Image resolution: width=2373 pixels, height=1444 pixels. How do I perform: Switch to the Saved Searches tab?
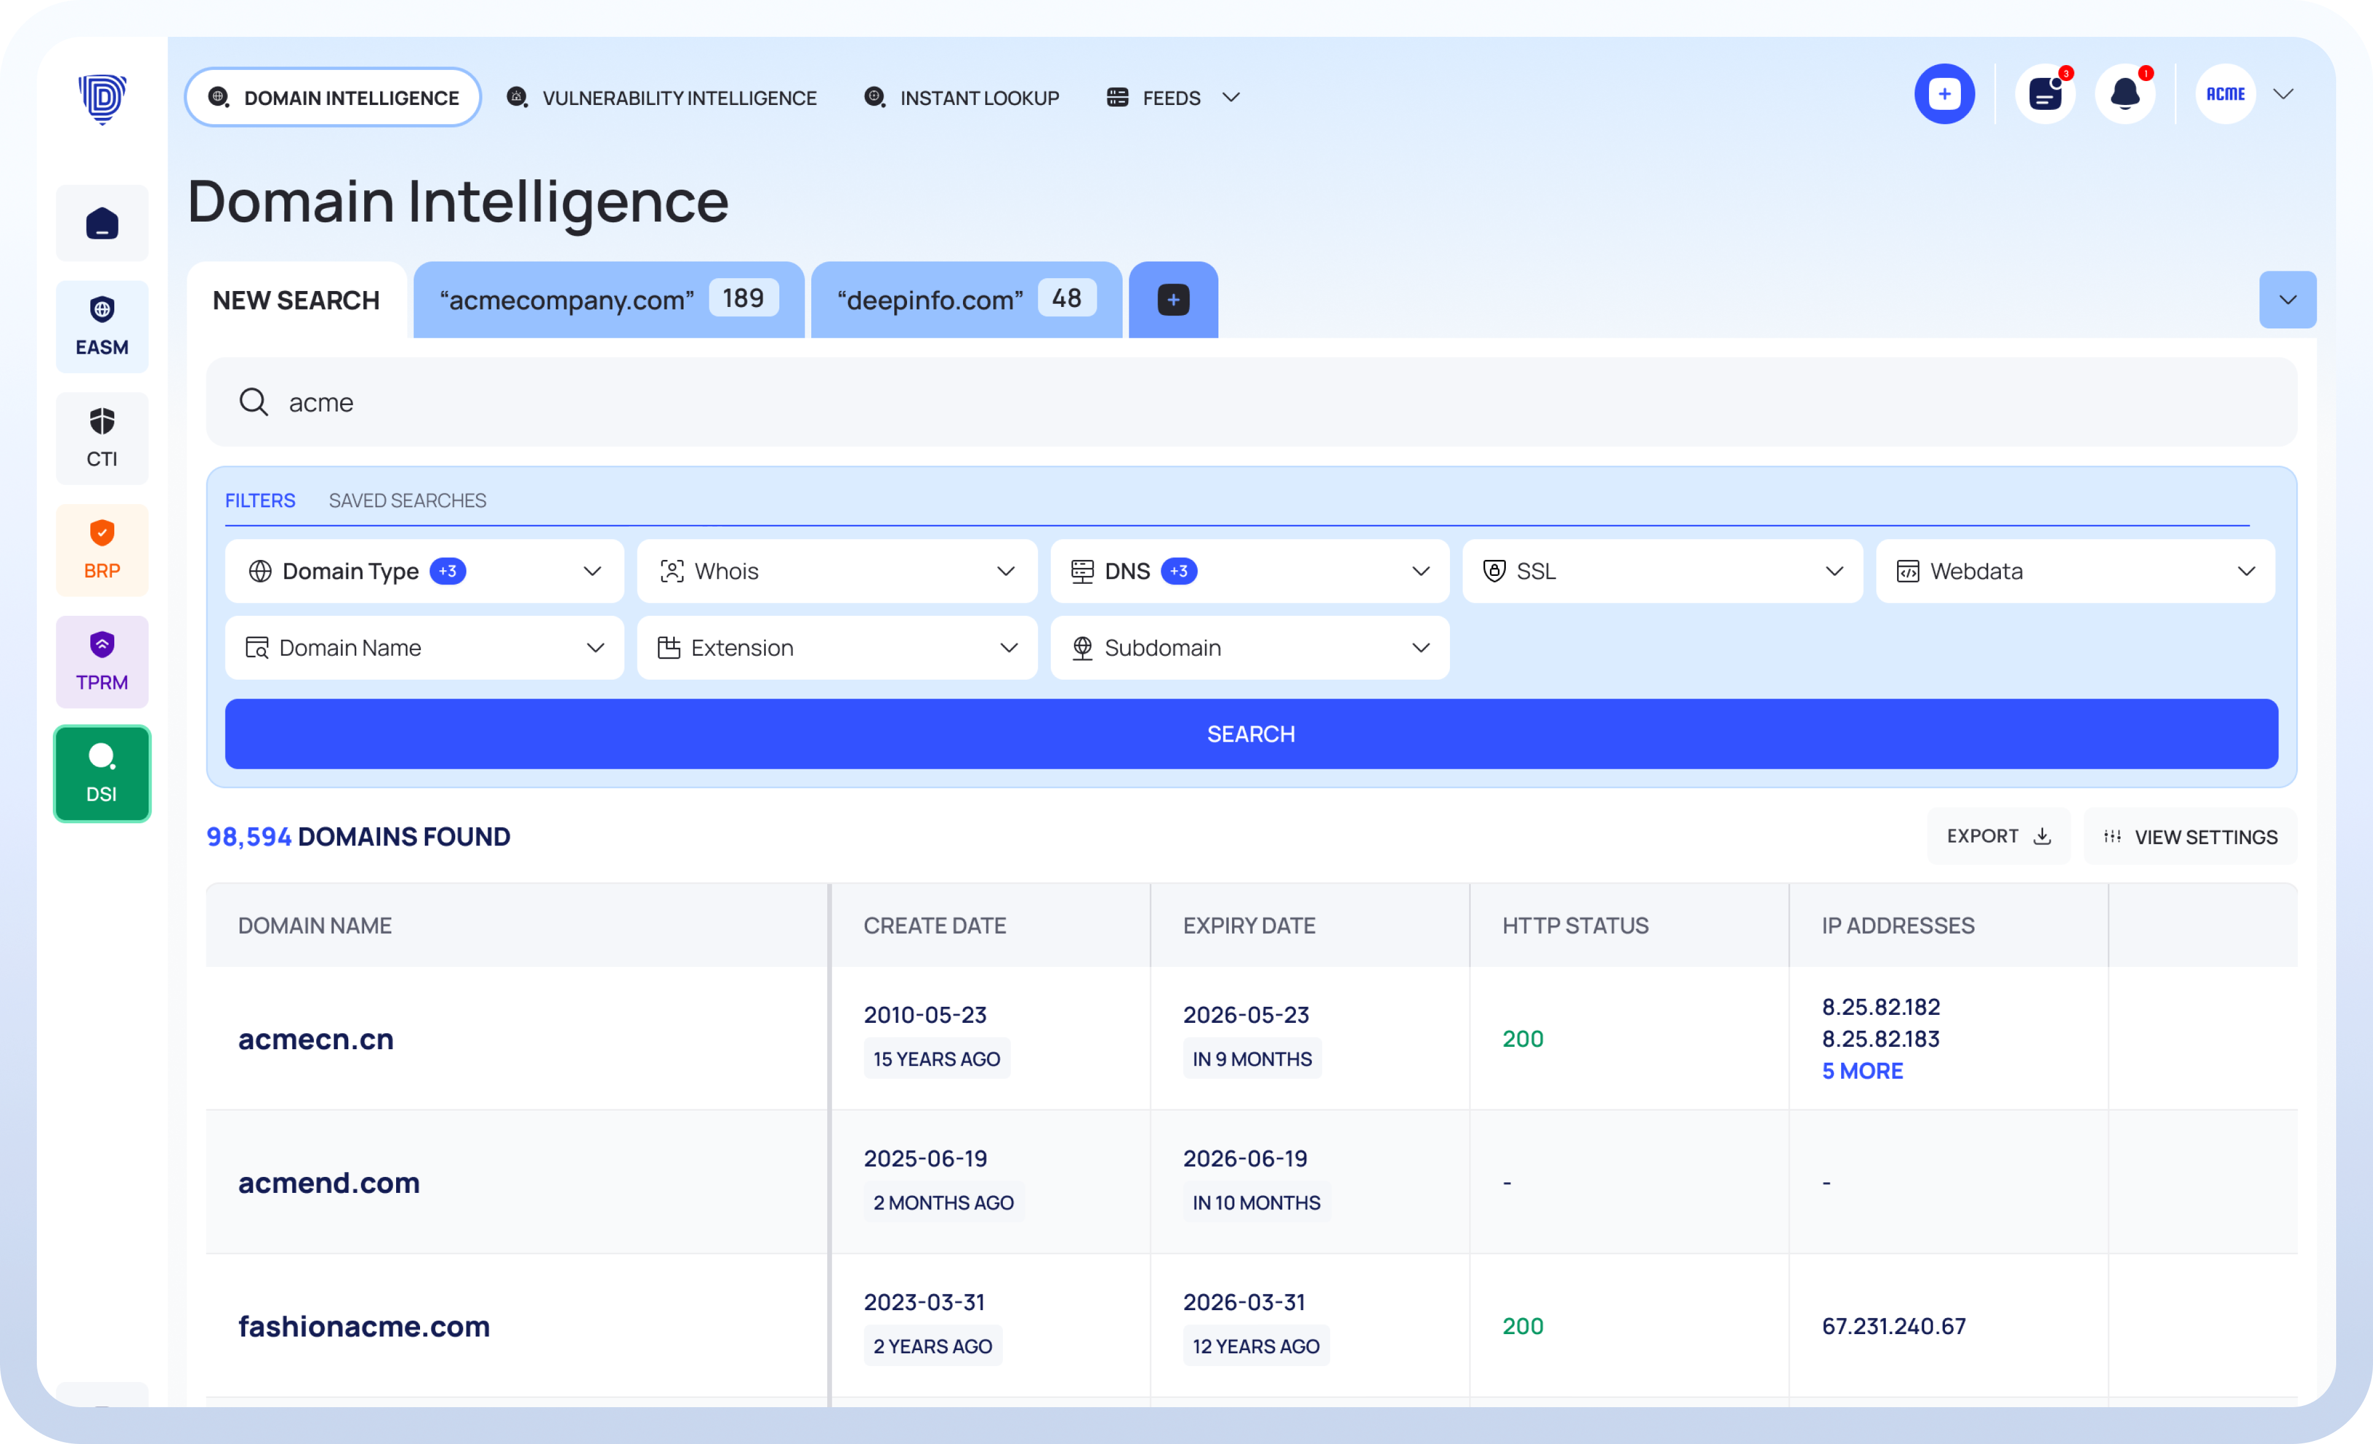click(407, 500)
